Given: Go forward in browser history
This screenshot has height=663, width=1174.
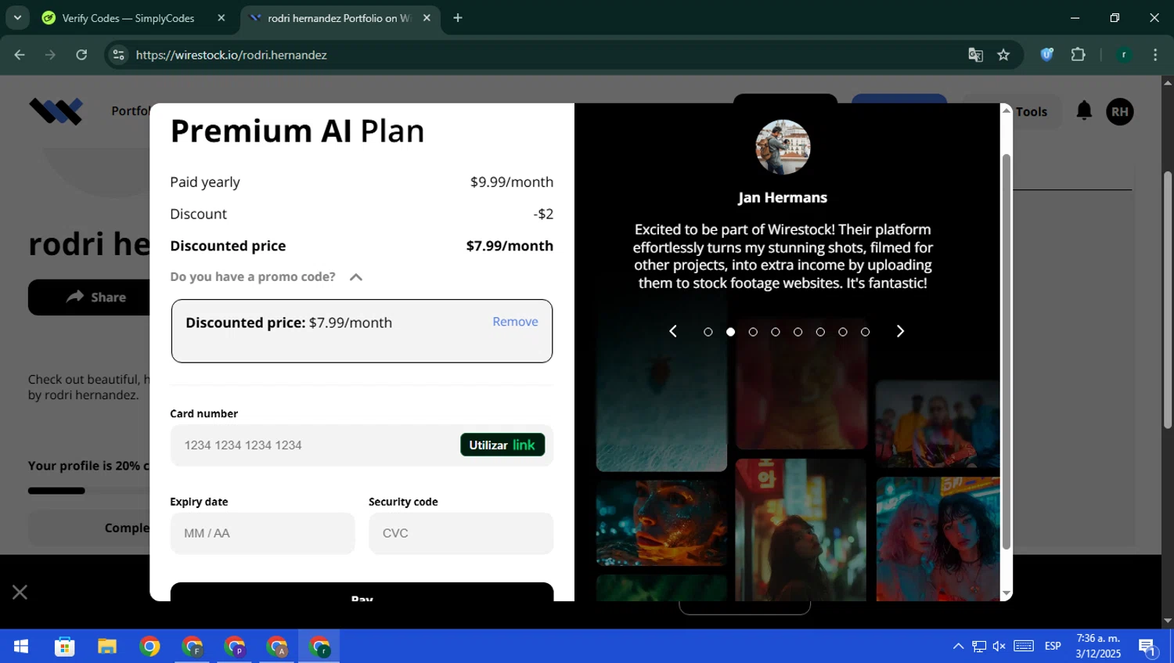Looking at the screenshot, I should [50, 55].
